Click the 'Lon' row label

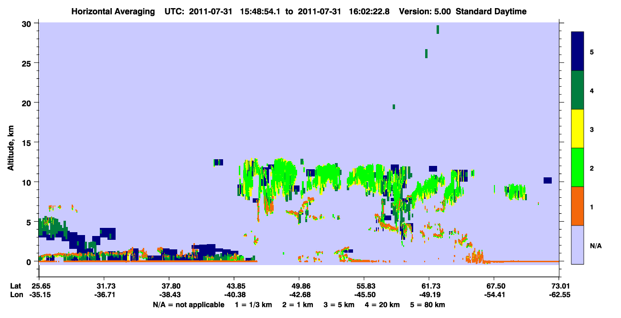coord(16,295)
